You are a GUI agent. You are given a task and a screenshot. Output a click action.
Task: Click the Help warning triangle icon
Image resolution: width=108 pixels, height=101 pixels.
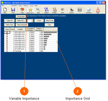pyautogui.click(x=98, y=9)
